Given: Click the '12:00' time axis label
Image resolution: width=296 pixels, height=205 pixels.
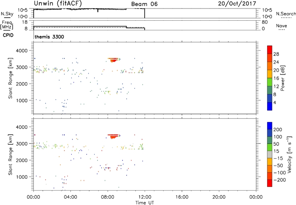Looking at the screenshot, I should point(145,197).
